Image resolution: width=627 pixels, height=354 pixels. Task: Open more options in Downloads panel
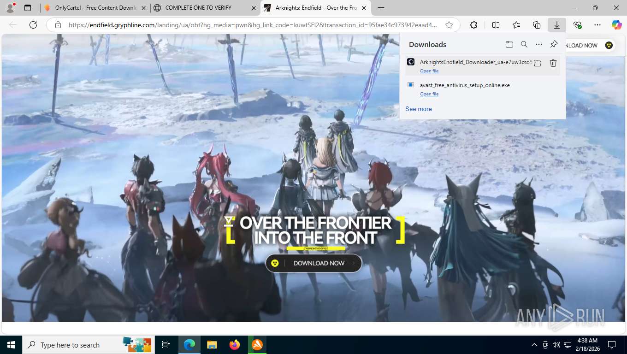(538, 44)
